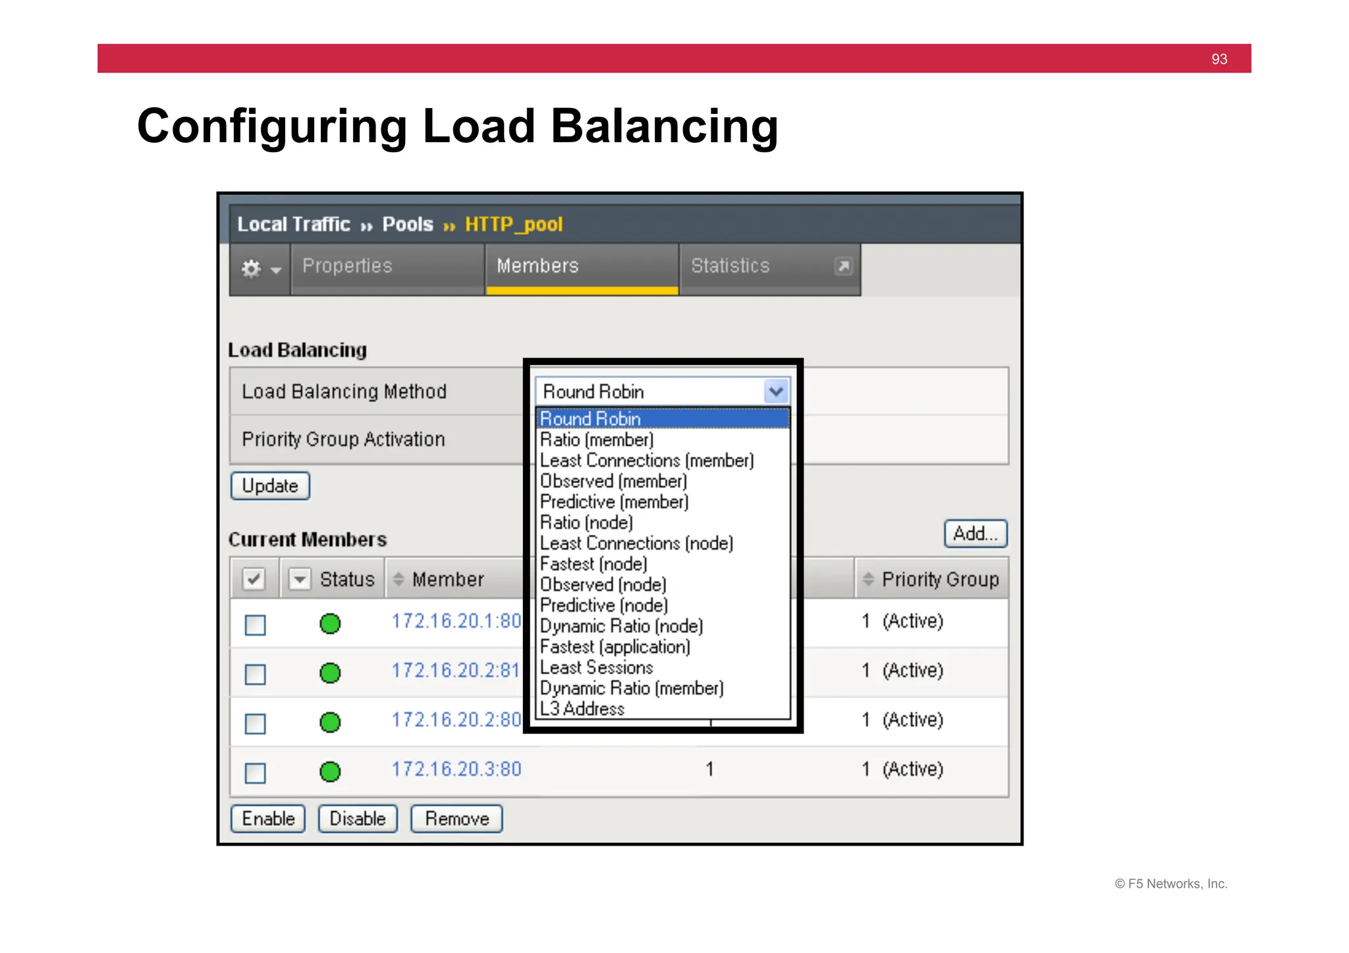Check the box for member 172.16.20.2:81
This screenshot has height=953, width=1349.
tap(255, 674)
